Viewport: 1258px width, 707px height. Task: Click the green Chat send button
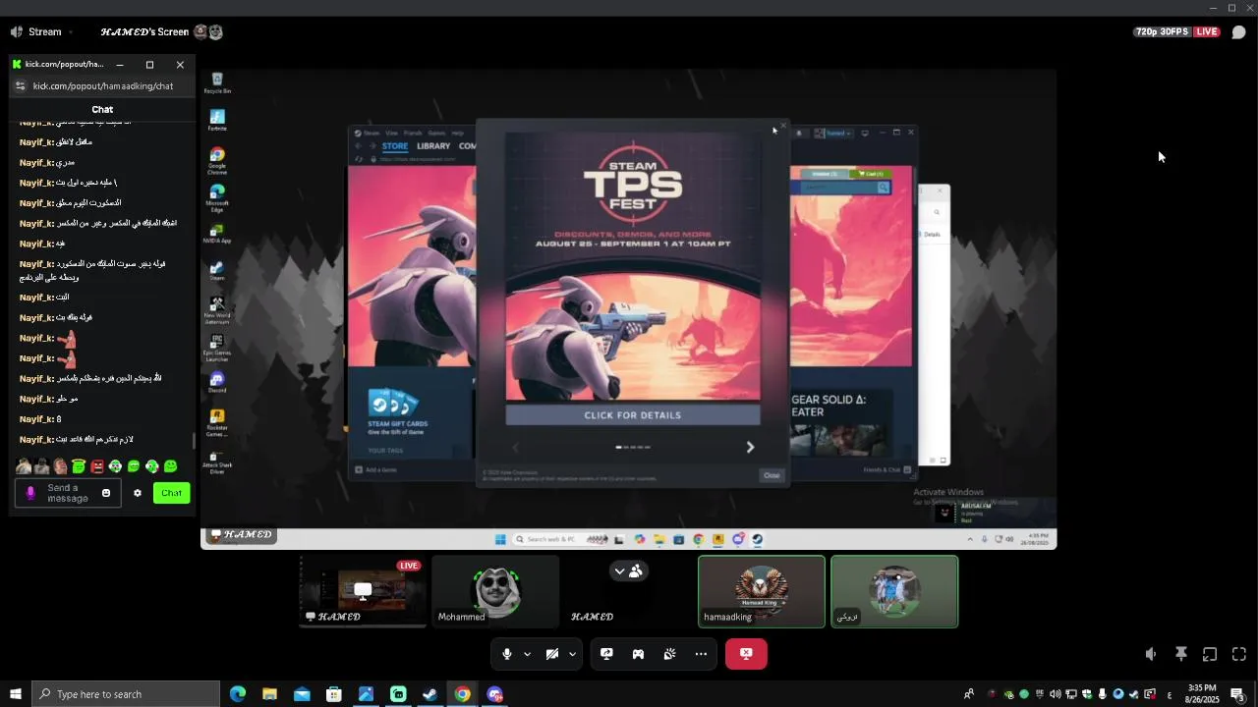tap(172, 493)
